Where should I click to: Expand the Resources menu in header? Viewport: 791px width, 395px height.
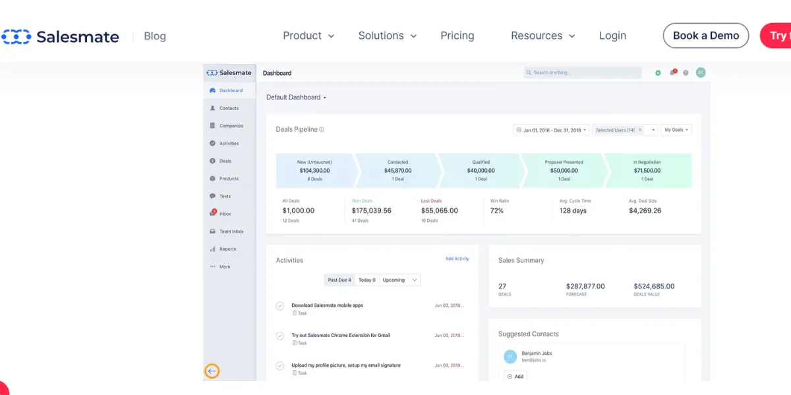click(543, 36)
